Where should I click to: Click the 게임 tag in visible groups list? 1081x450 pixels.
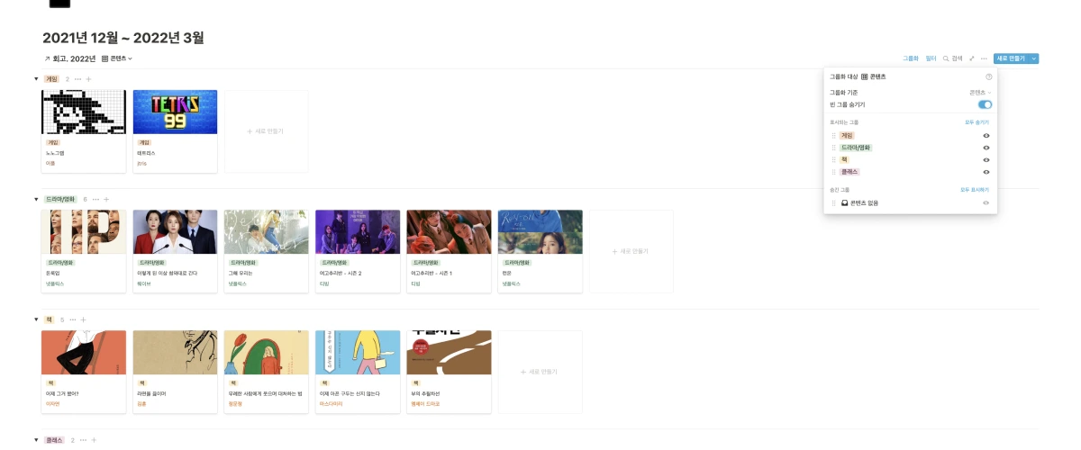point(847,135)
